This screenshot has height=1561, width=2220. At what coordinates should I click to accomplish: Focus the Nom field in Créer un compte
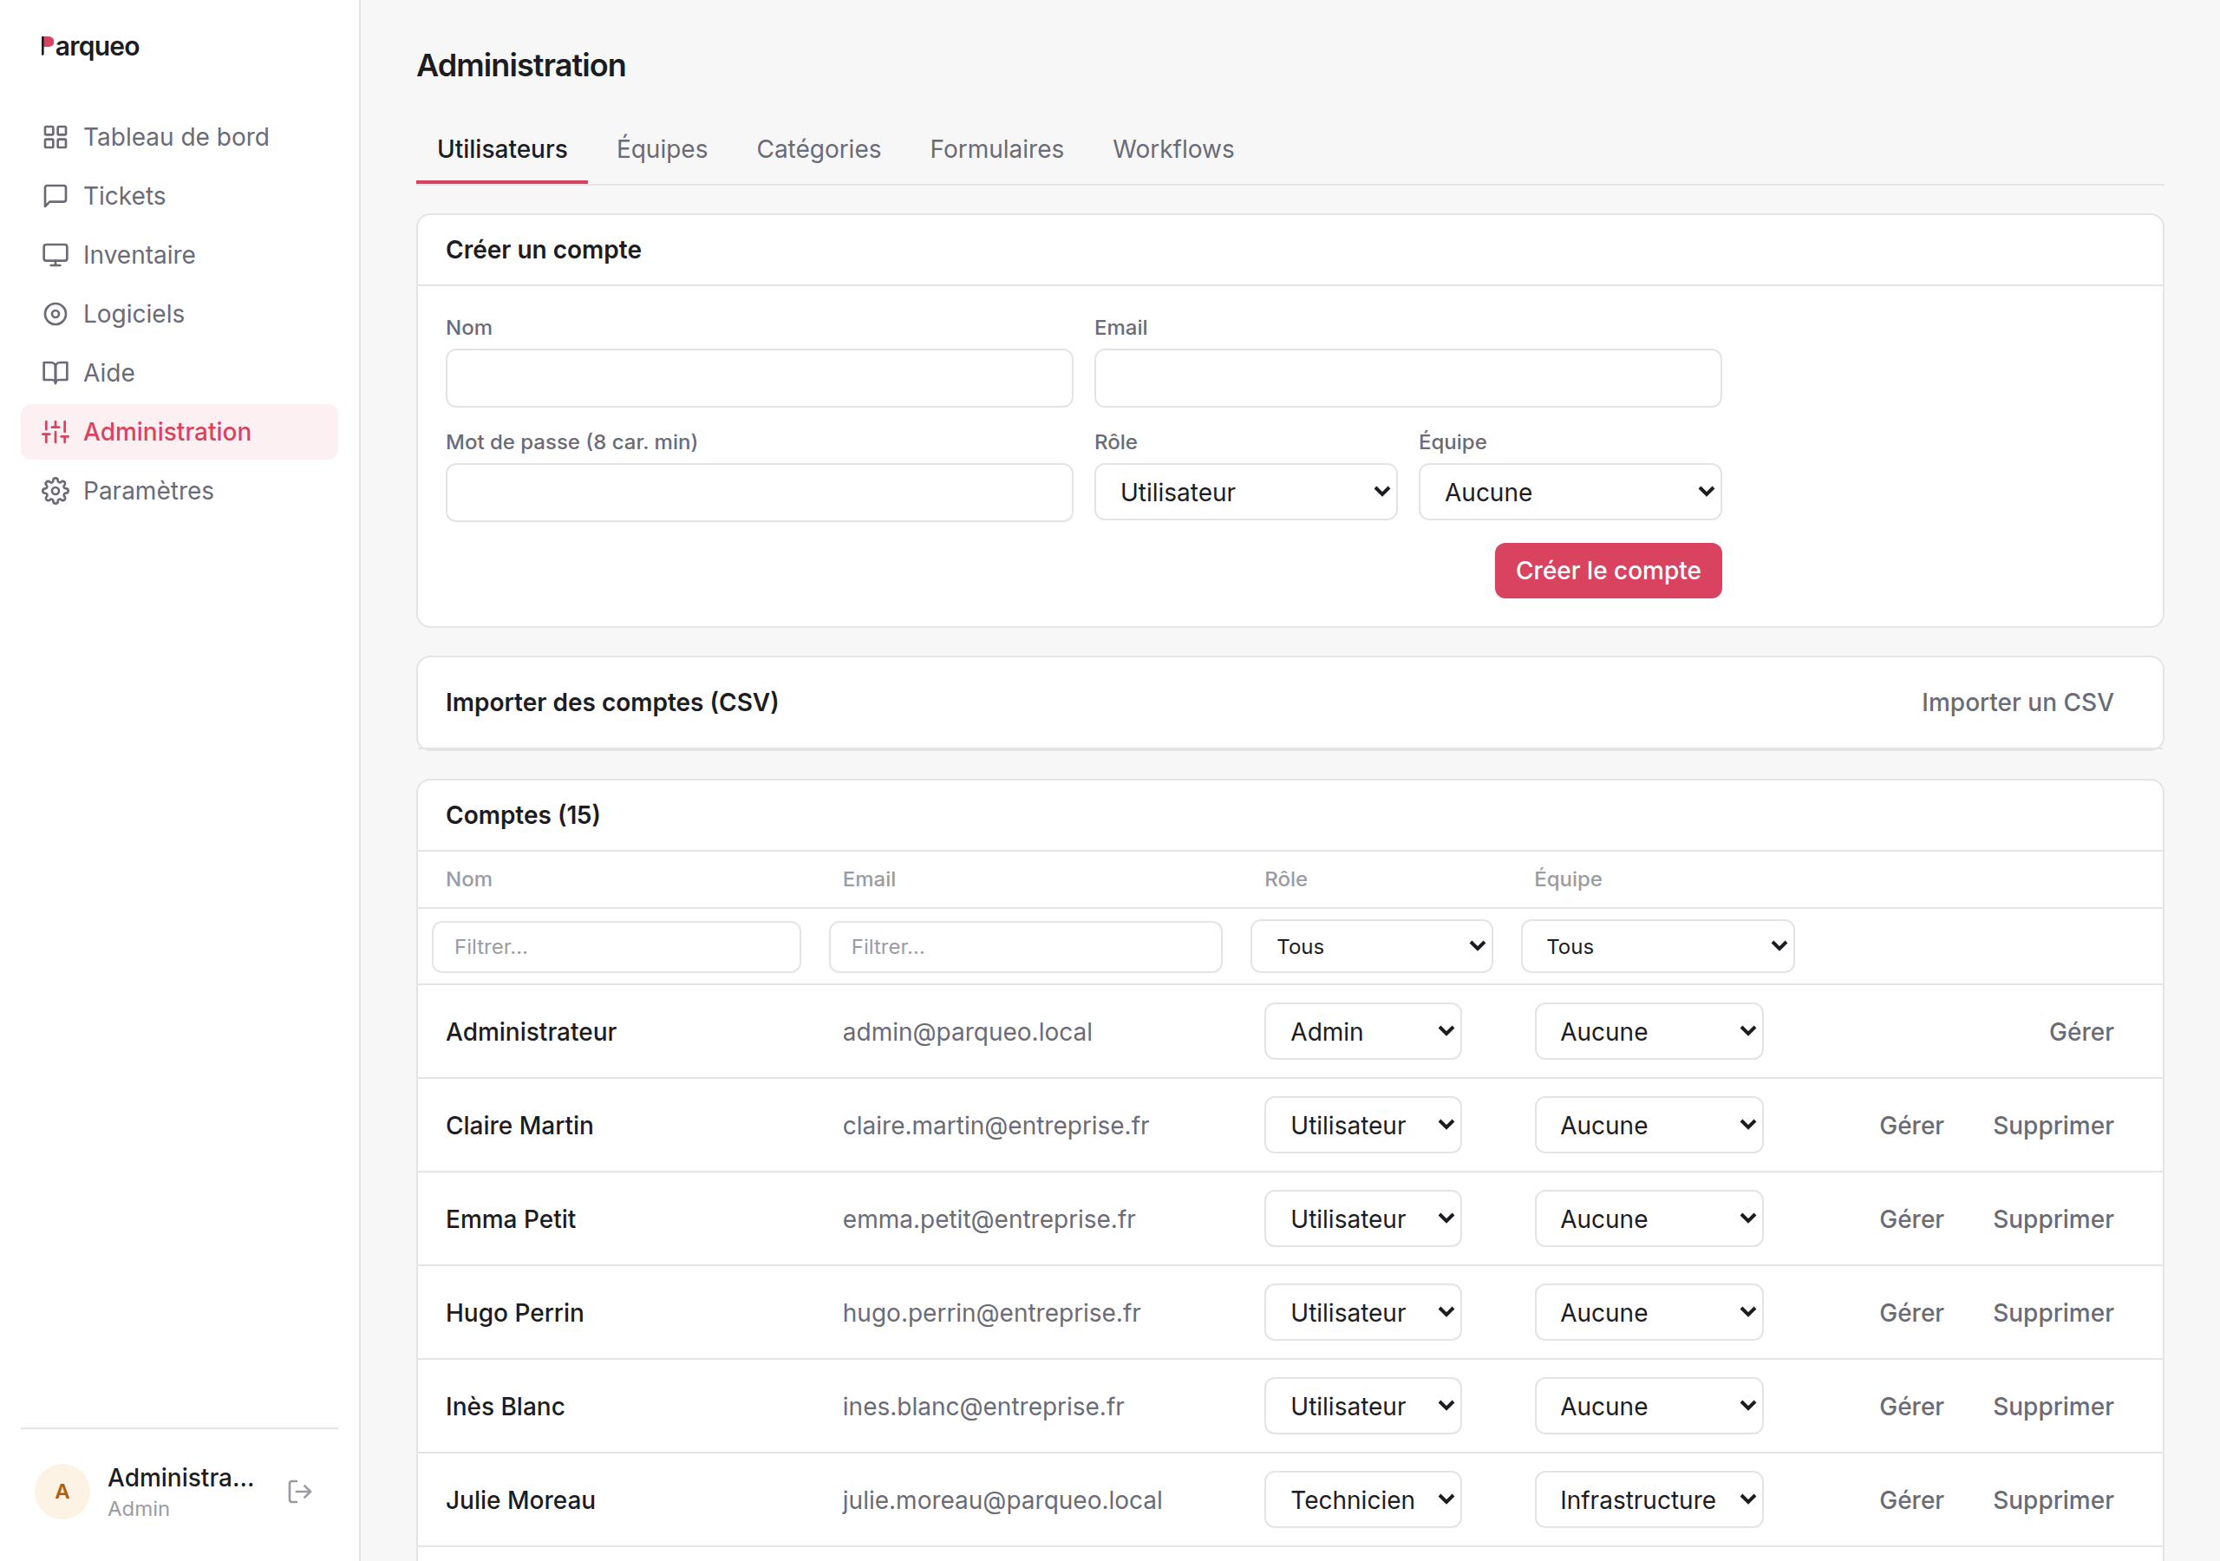tap(759, 378)
